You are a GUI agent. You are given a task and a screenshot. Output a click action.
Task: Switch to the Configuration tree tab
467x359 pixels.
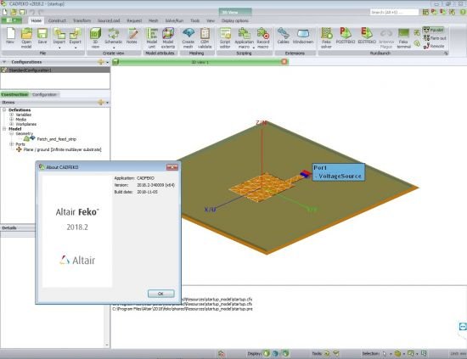point(44,94)
